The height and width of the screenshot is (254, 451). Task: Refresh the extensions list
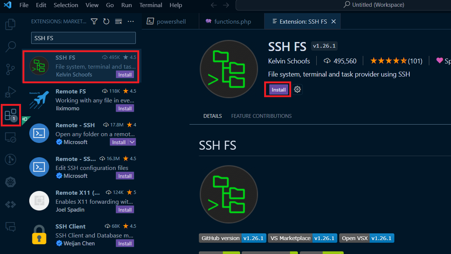click(x=106, y=21)
